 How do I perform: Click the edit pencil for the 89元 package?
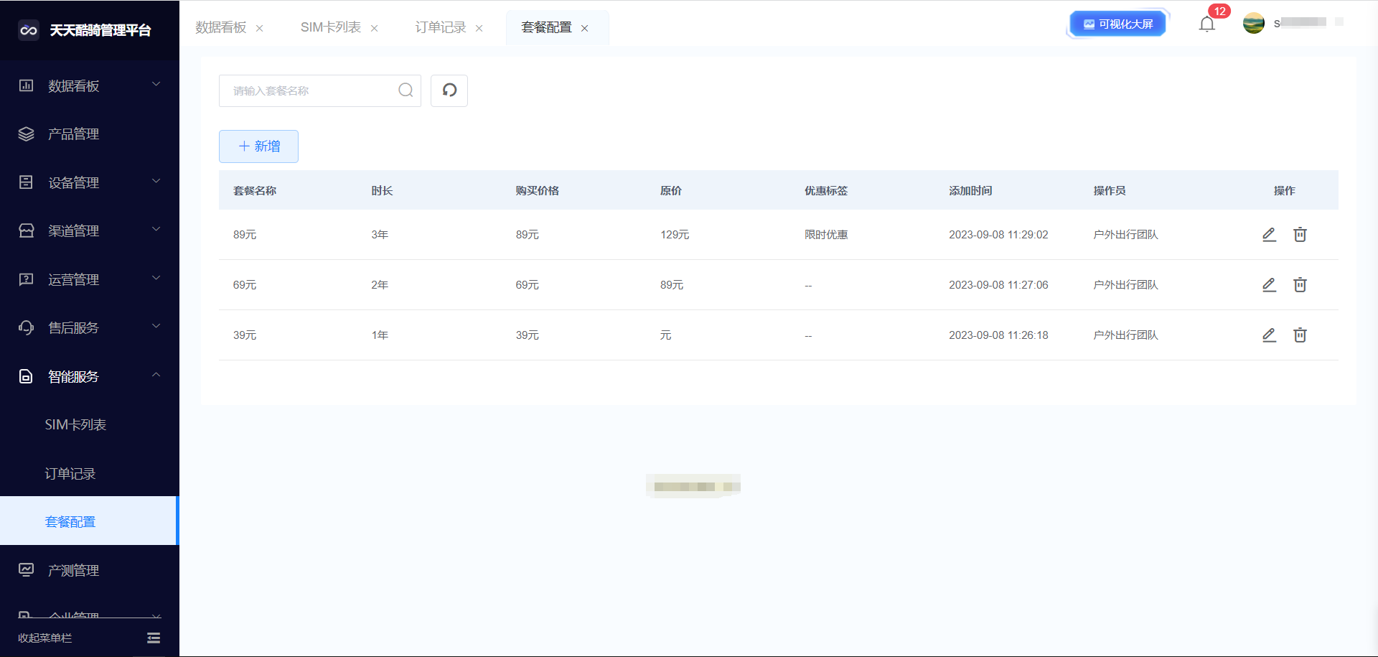(1269, 235)
